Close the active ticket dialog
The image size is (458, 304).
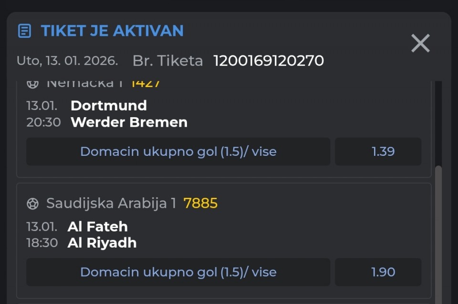point(420,43)
